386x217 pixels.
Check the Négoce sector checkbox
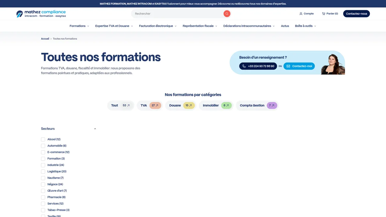pyautogui.click(x=43, y=184)
